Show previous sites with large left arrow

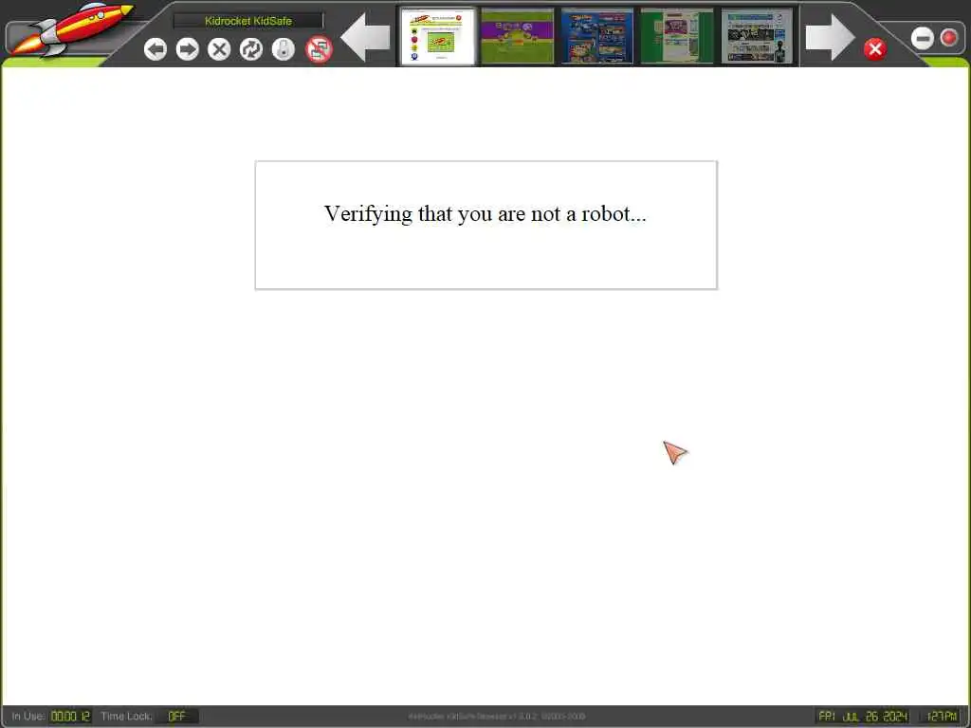pos(365,38)
